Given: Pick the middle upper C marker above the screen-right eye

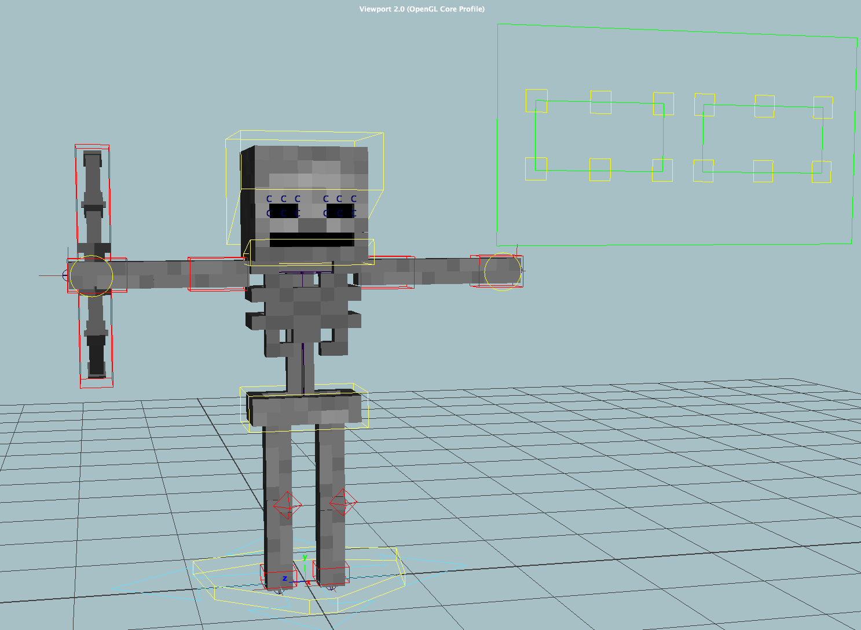Looking at the screenshot, I should (x=339, y=198).
